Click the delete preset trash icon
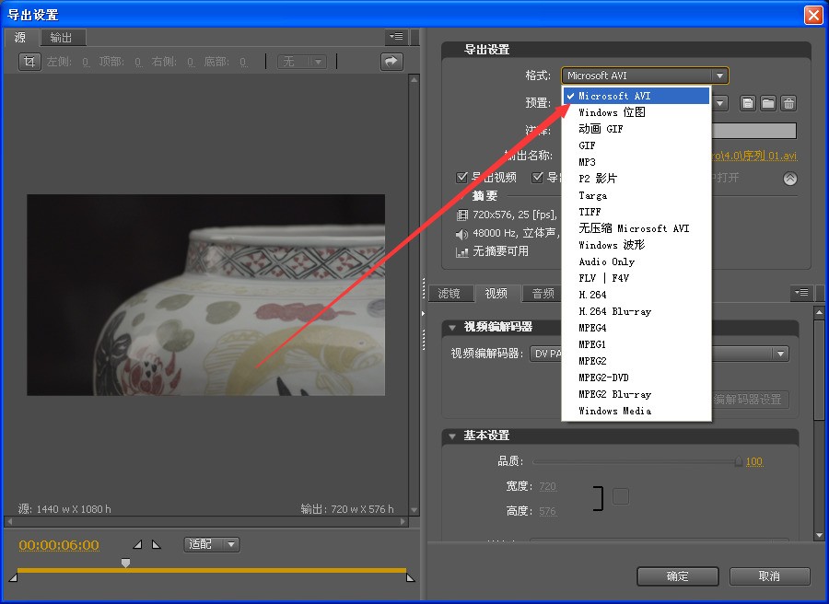This screenshot has width=829, height=604. coord(788,104)
